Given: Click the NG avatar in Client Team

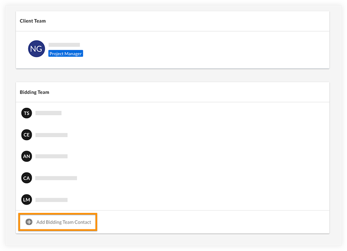Looking at the screenshot, I should 36,49.
